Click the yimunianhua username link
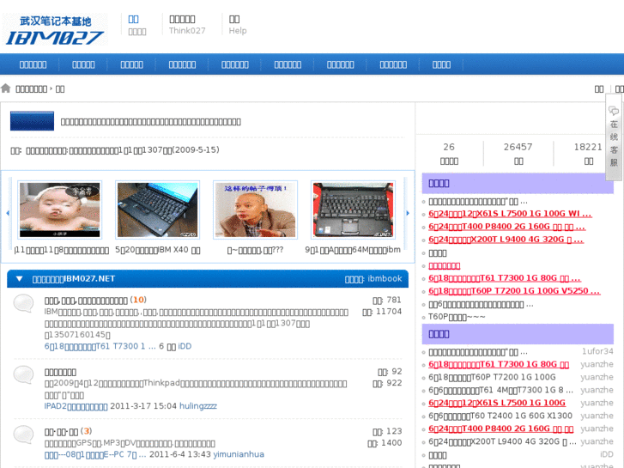624x468 pixels. coord(239,454)
